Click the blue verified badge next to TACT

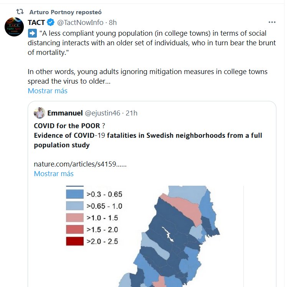(50, 23)
